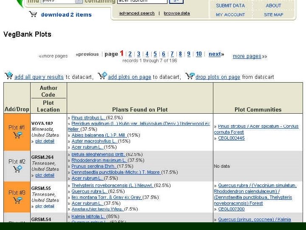306x230 pixels.
Task: Open CEGL002445 community code link
Action: click(x=231, y=138)
